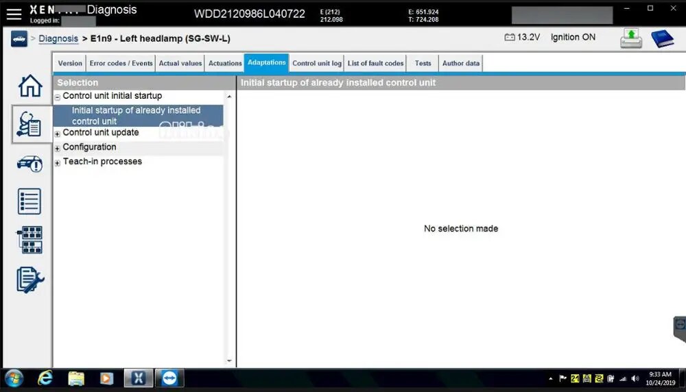Screen dimensions: 686x392
Task: Open Author data tab
Action: 461,63
